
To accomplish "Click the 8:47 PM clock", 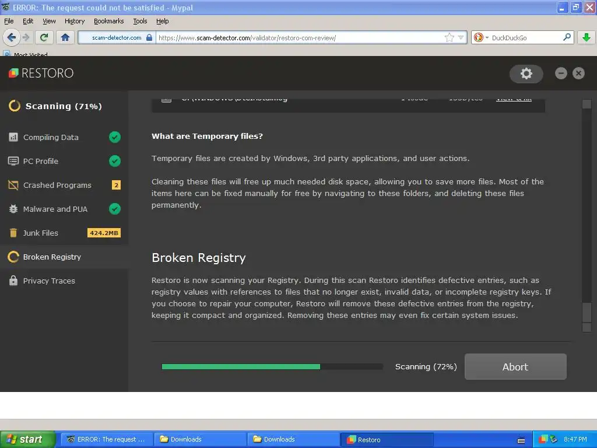I will tap(575, 439).
